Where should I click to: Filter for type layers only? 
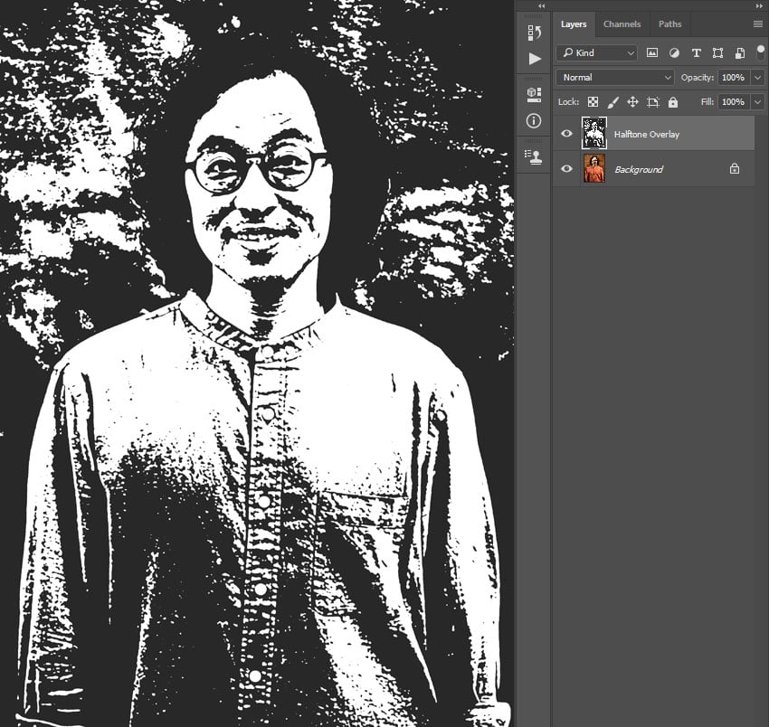(697, 52)
